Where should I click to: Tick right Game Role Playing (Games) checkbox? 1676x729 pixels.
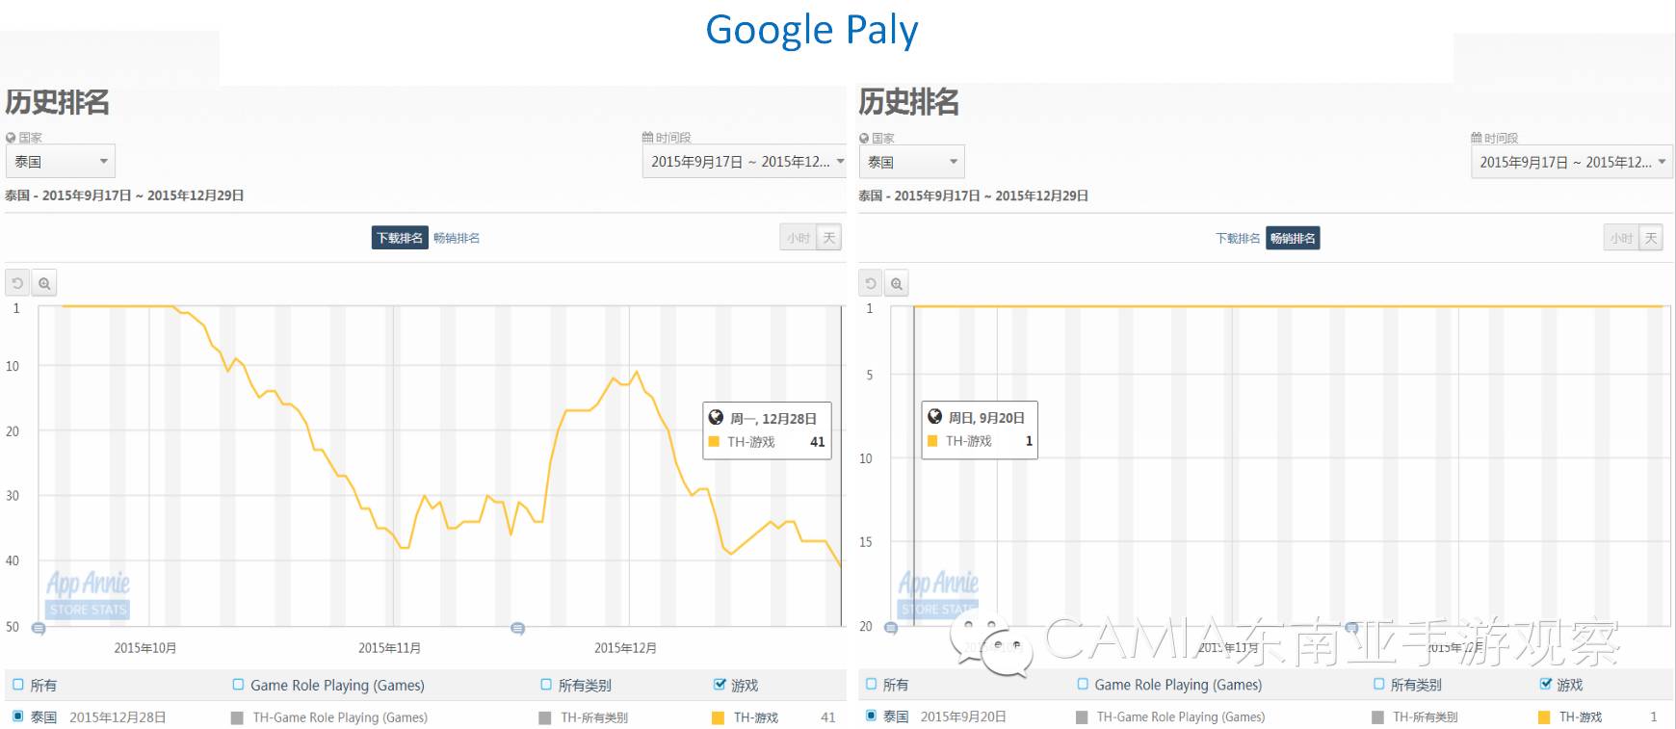1083,684
